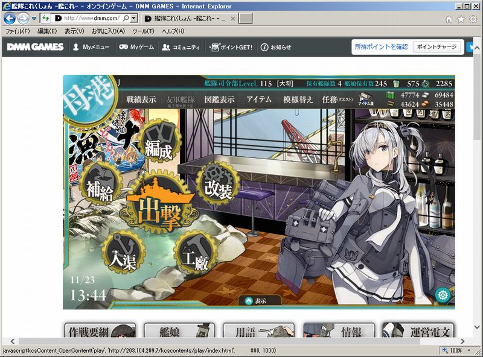Click the 作戦要綱 button below game

100,330
